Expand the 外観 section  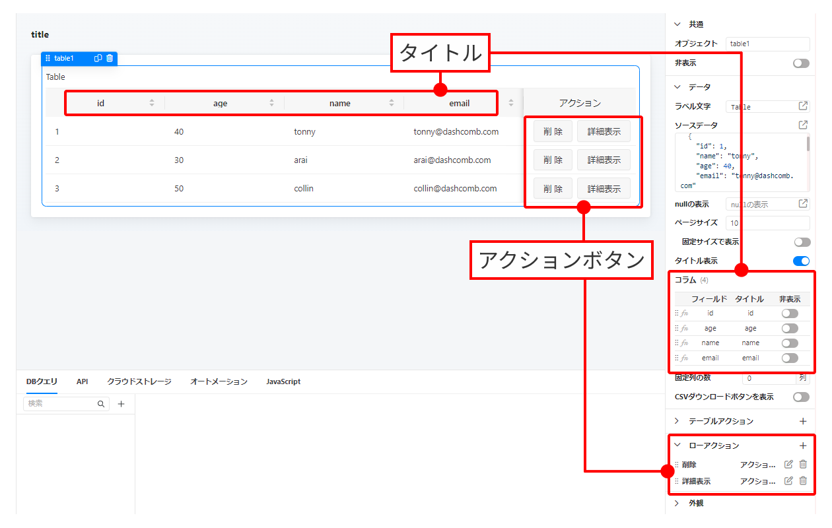coord(677,503)
